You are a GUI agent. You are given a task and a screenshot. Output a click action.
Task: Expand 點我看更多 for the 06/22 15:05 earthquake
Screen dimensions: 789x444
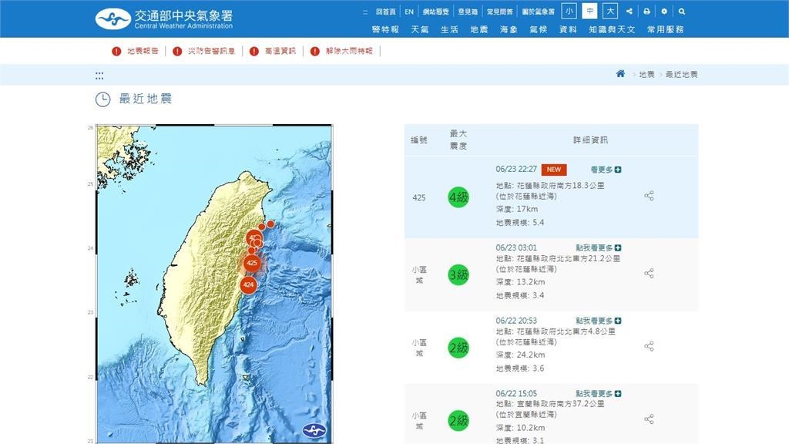pyautogui.click(x=598, y=393)
